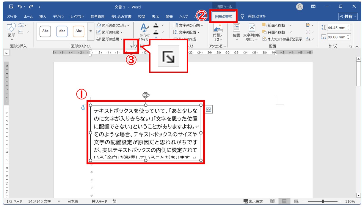Open the ファイル tab

click(12, 17)
